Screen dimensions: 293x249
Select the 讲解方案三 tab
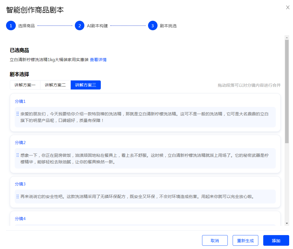tap(86, 85)
